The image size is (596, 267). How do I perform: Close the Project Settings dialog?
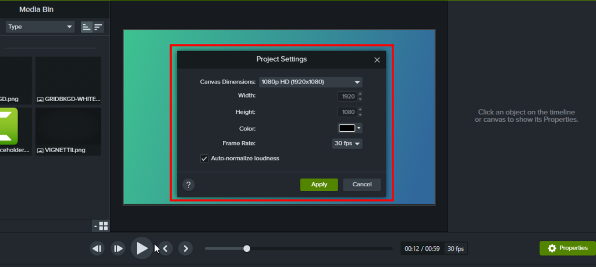click(377, 60)
